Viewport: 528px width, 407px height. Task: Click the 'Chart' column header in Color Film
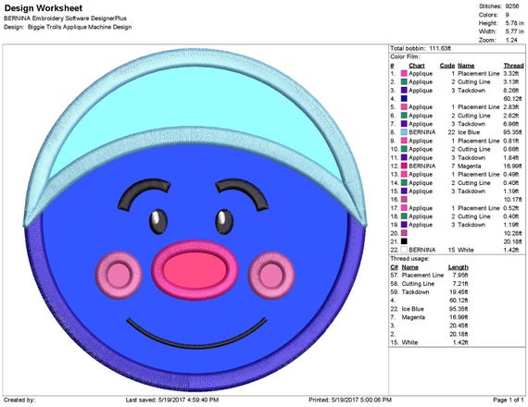tap(417, 66)
